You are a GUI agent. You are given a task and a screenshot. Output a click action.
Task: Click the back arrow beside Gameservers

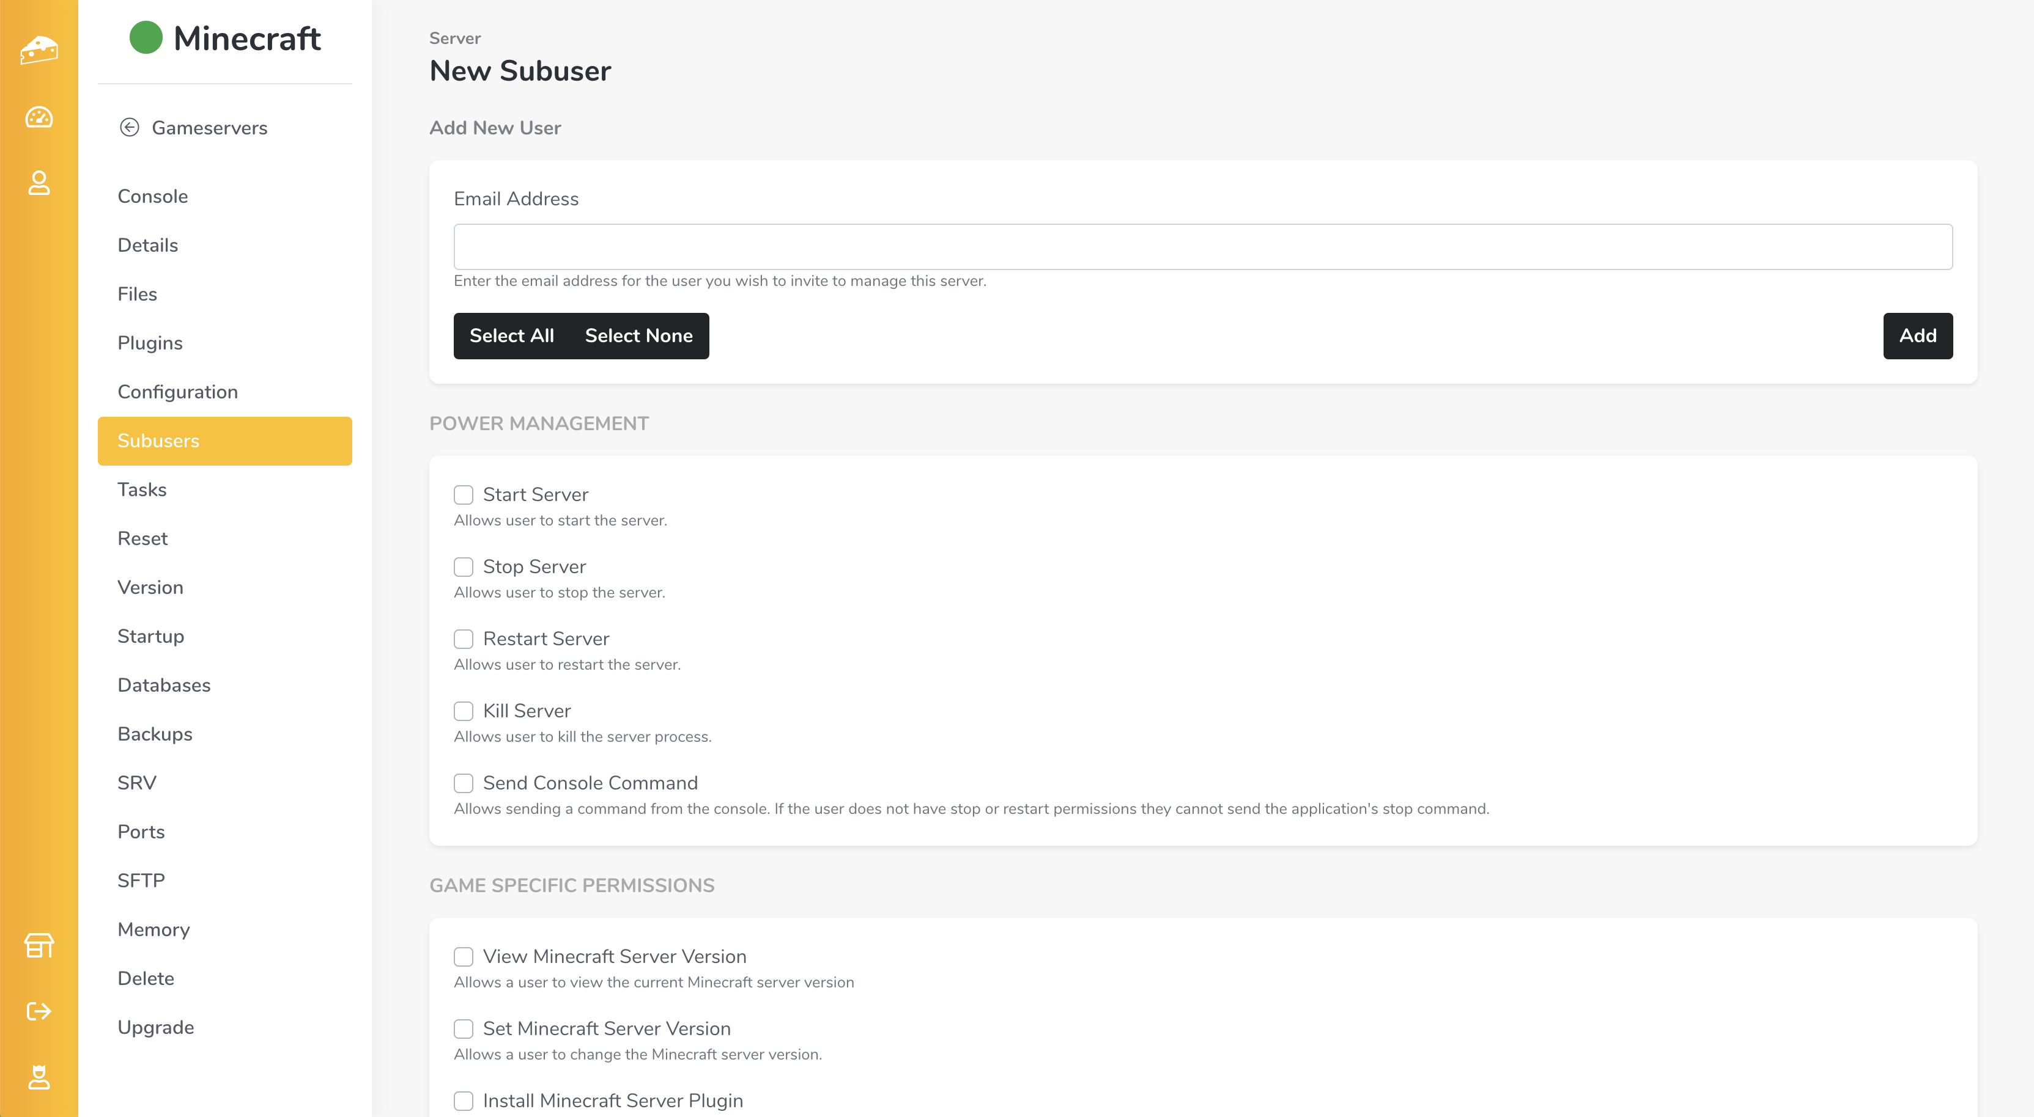point(130,128)
